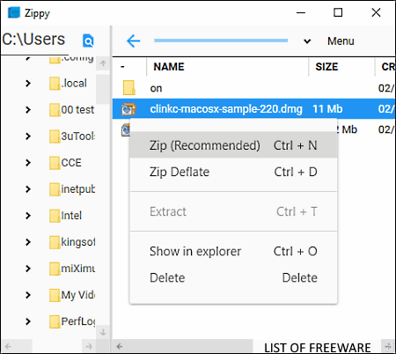Select the CCE folder icon in tree
This screenshot has height=354, width=396.
(55, 163)
